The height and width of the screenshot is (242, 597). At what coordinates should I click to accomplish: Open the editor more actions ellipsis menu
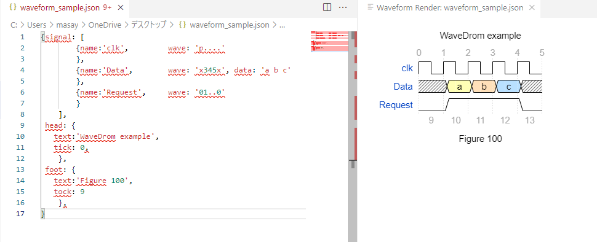pyautogui.click(x=343, y=7)
